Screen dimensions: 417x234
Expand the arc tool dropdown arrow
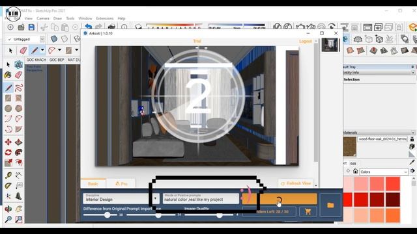[x=59, y=50]
